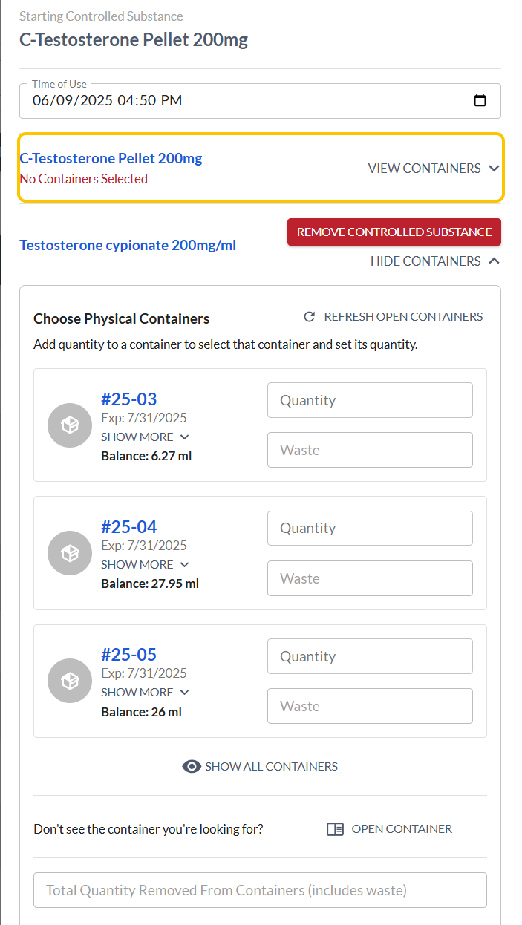The width and height of the screenshot is (522, 925).
Task: Expand Show More for container #25-04
Action: click(x=145, y=565)
